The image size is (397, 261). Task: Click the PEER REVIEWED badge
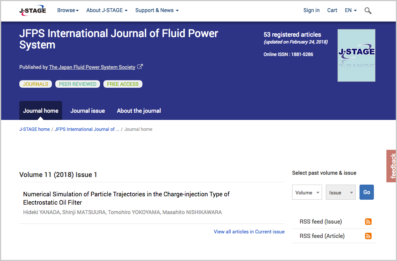[78, 84]
